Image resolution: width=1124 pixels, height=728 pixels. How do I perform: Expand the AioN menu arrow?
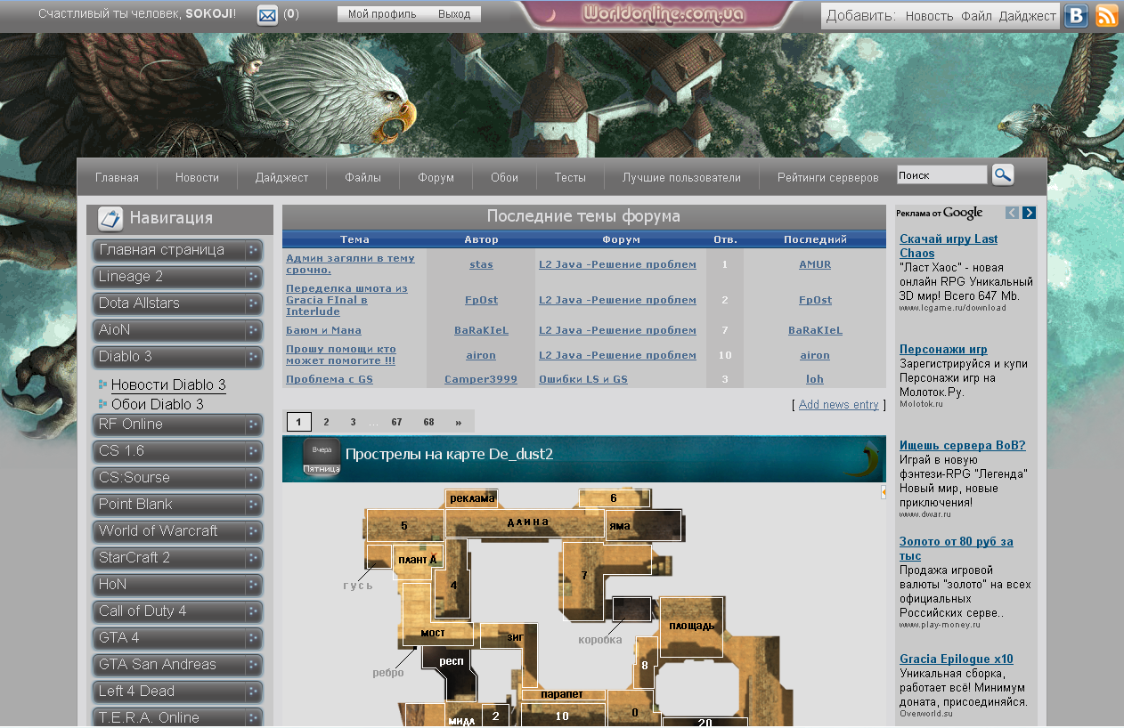pyautogui.click(x=253, y=330)
